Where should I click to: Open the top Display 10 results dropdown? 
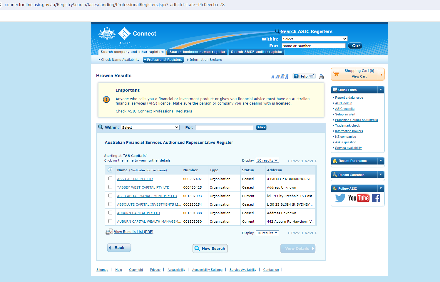(x=267, y=160)
